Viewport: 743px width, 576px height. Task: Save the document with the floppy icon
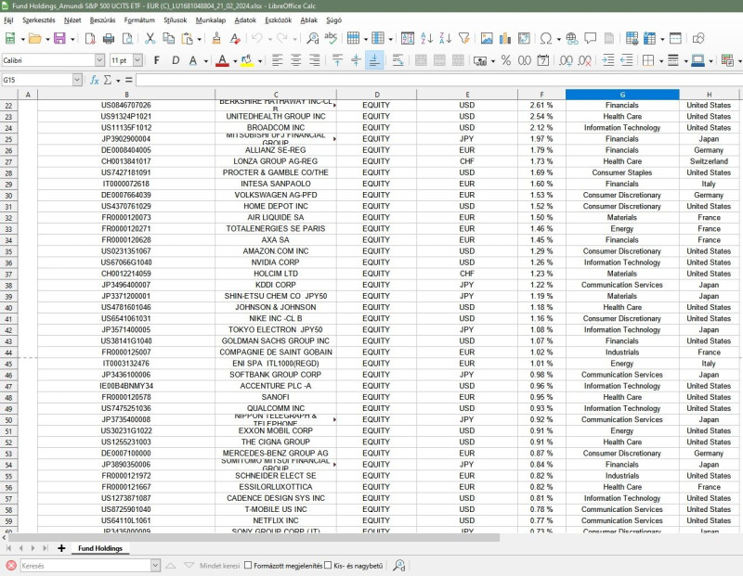(59, 38)
